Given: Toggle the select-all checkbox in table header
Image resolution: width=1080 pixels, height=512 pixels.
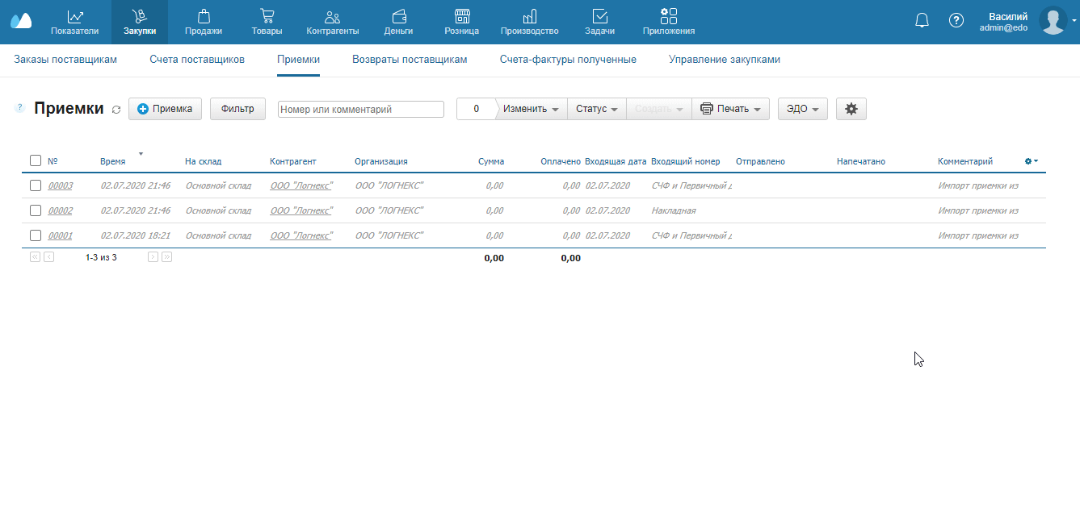Looking at the screenshot, I should point(36,160).
